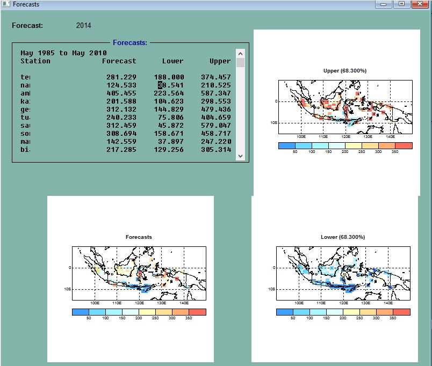
Task: Close the Forecasts window
Action: pyautogui.click(x=420, y=4)
